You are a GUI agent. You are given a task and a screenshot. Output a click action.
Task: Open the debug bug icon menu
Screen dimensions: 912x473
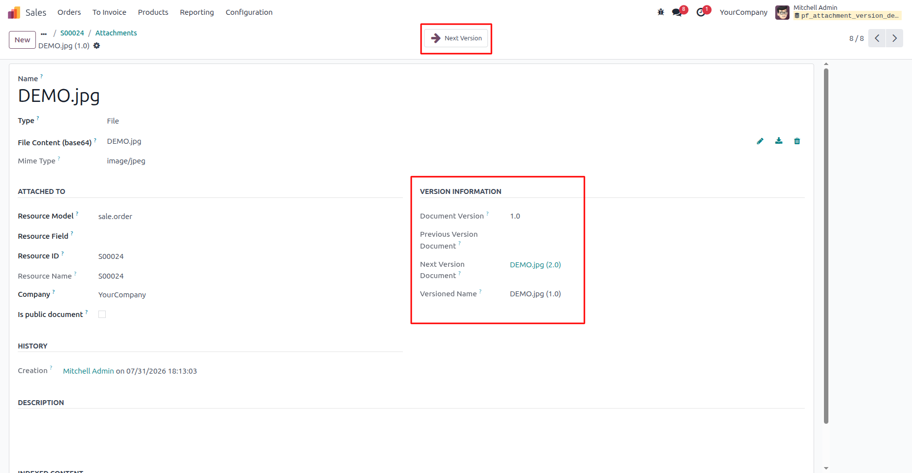(x=661, y=12)
